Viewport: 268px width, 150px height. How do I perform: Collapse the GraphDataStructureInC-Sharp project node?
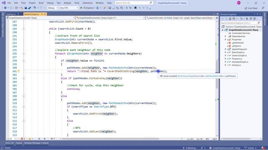[x=223, y=30]
